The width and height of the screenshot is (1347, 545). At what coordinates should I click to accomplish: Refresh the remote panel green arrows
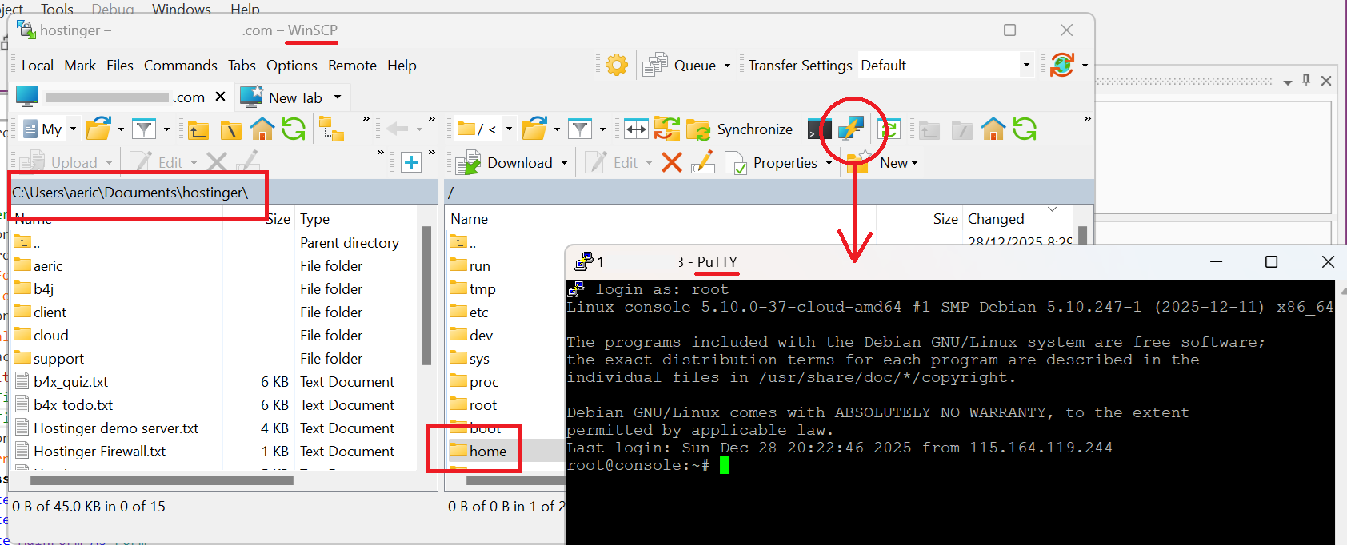(1025, 129)
